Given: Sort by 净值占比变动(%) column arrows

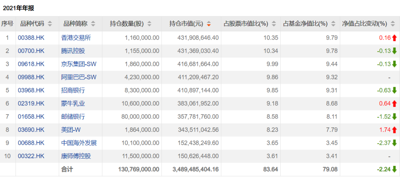Looking at the screenshot, I should 393,24.
